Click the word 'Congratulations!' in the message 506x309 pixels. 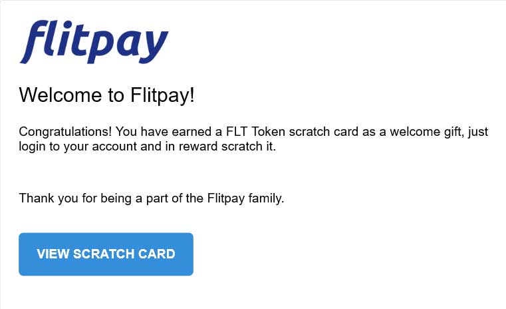65,132
